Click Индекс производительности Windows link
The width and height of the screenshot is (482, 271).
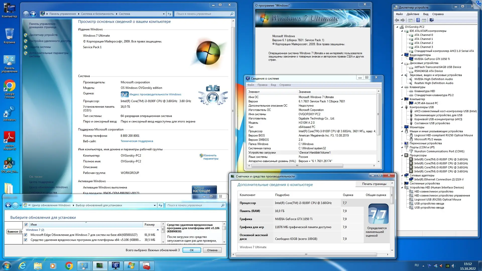click(155, 94)
